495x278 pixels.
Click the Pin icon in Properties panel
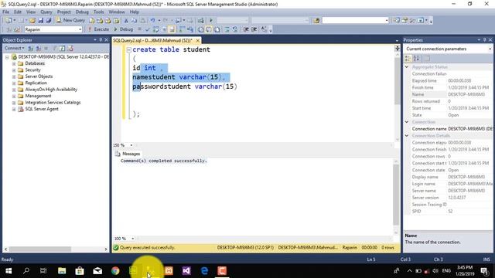(485, 40)
